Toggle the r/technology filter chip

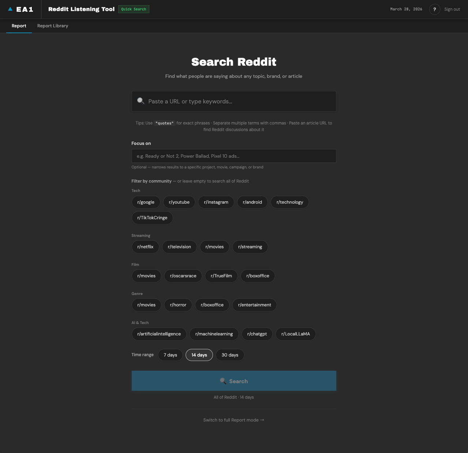(x=290, y=202)
